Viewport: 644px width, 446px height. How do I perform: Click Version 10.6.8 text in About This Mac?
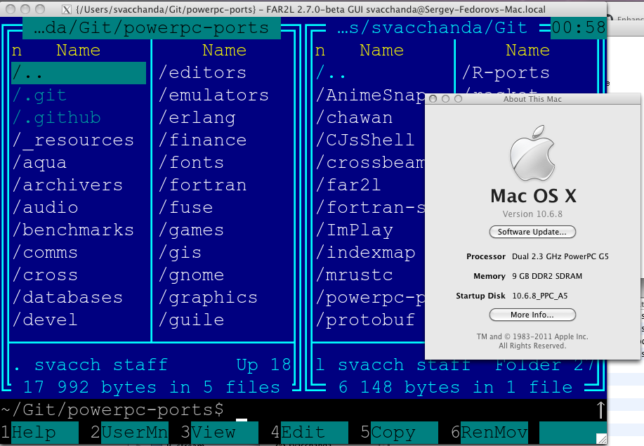(532, 214)
